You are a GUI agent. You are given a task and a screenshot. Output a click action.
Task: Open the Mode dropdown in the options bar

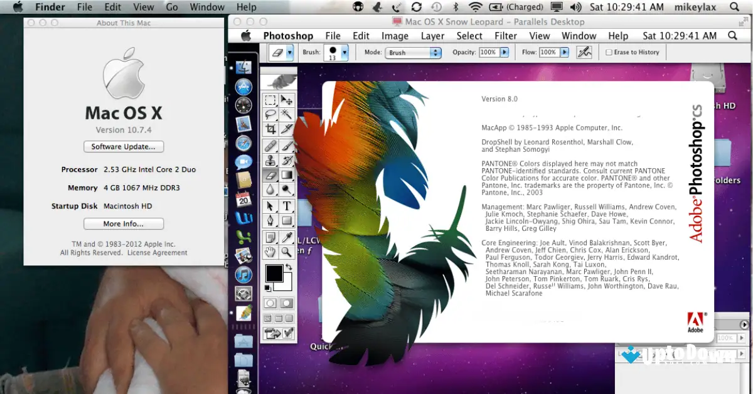coord(413,52)
